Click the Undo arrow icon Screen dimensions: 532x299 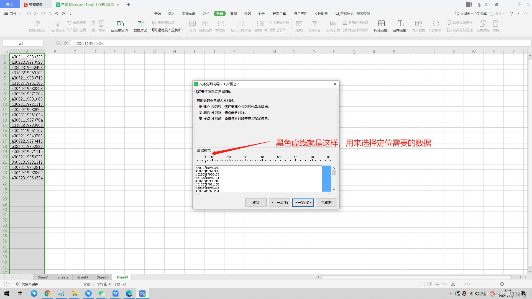pos(57,13)
